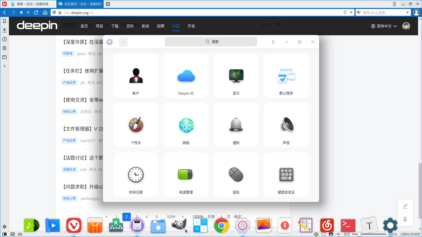This screenshot has width=422, height=237.
Task: Open the Vivaldi profile avatar menu
Action: point(416,12)
